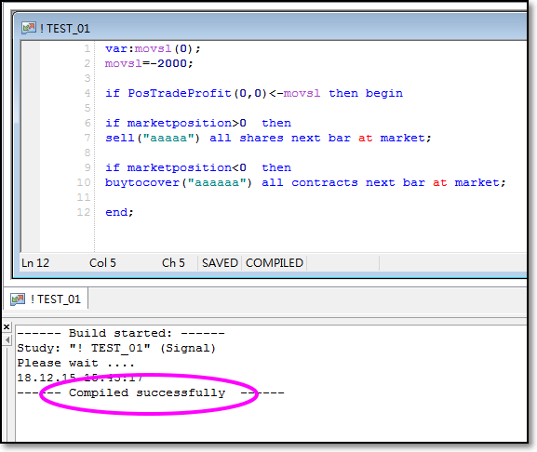Click the 'Study: "! TEST_01" (Signal)' output line
The width and height of the screenshot is (537, 452).
[116, 349]
